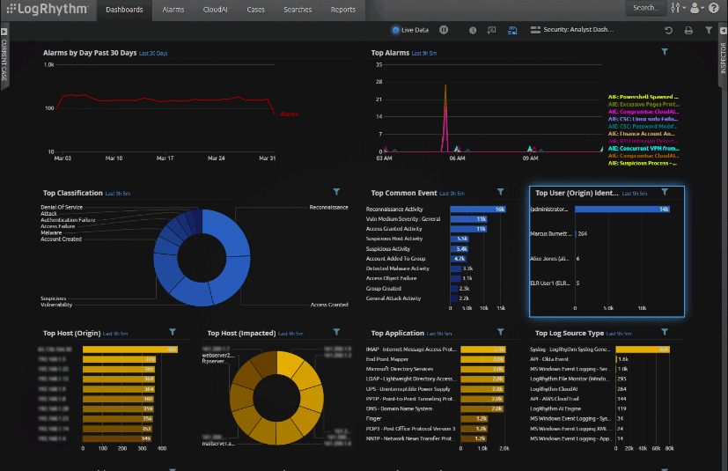Click the top Search field

[646, 8]
